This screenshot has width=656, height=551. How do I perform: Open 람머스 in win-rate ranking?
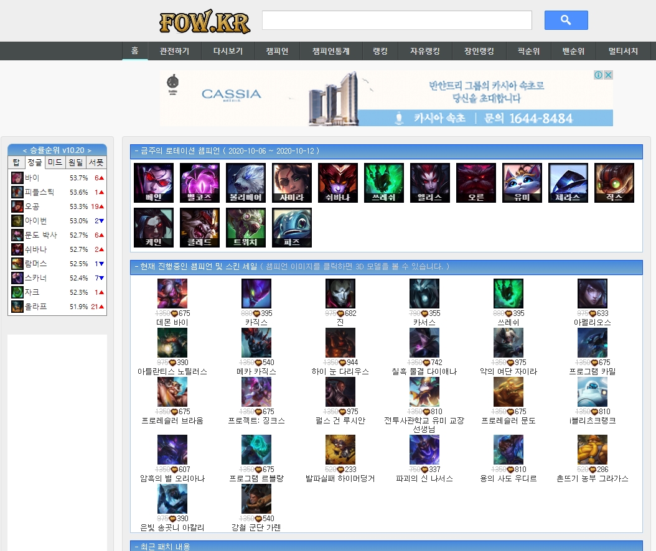pos(57,264)
